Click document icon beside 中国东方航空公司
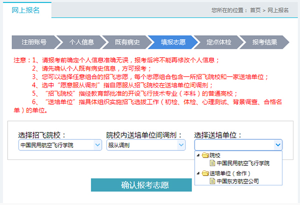The height and width of the screenshot is (205, 300). click(x=212, y=181)
